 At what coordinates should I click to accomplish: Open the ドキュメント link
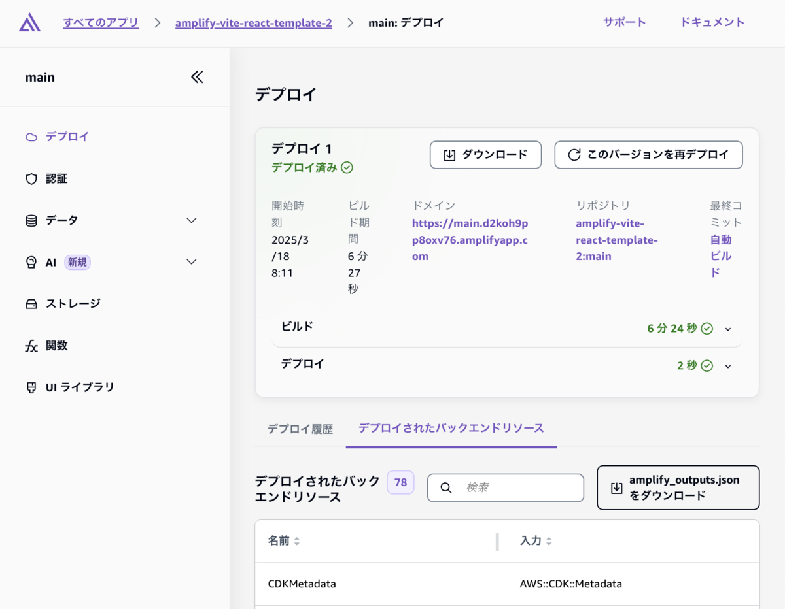point(712,22)
